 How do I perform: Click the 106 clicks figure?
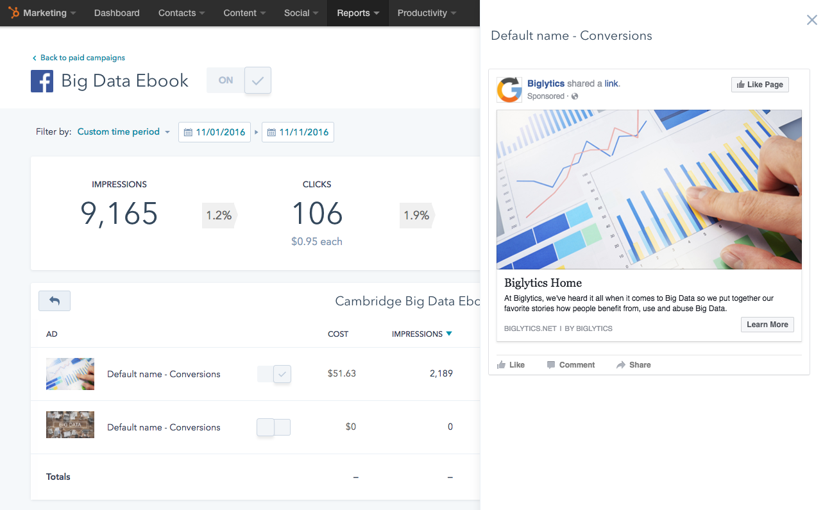317,214
